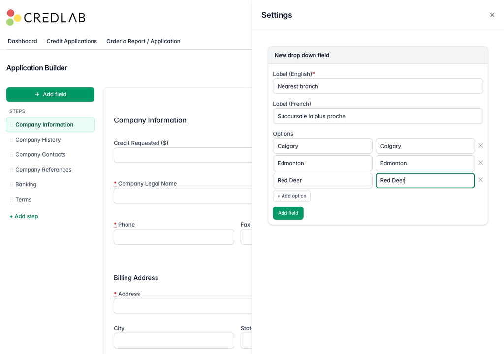Go to Credit Applications tab

[x=72, y=41]
